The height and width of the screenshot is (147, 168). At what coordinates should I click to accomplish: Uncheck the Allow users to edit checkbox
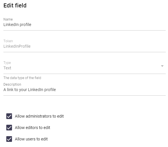(9, 139)
